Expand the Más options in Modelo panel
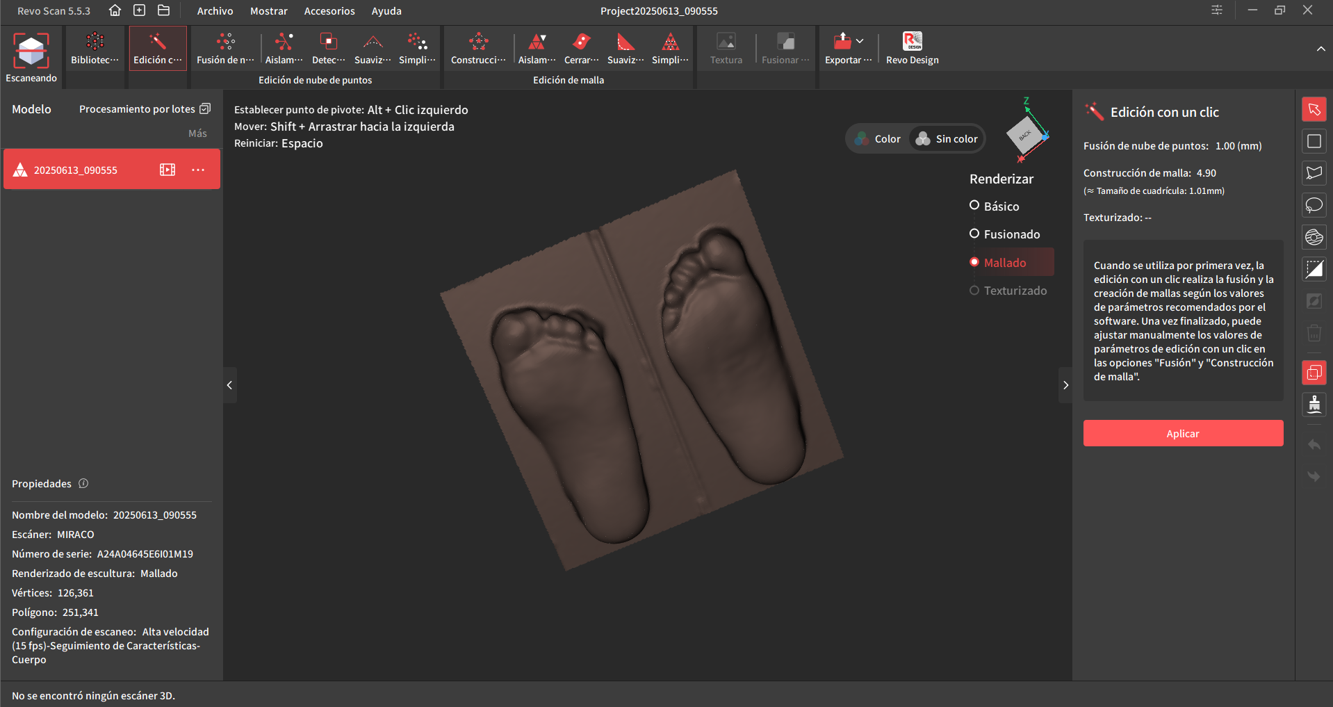The width and height of the screenshot is (1333, 707). 197,133
